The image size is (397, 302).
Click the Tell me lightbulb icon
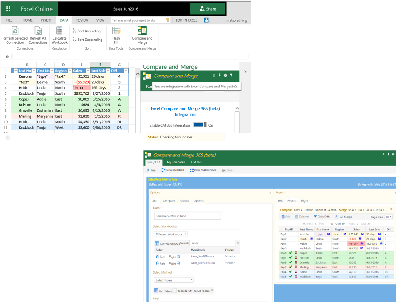168,20
